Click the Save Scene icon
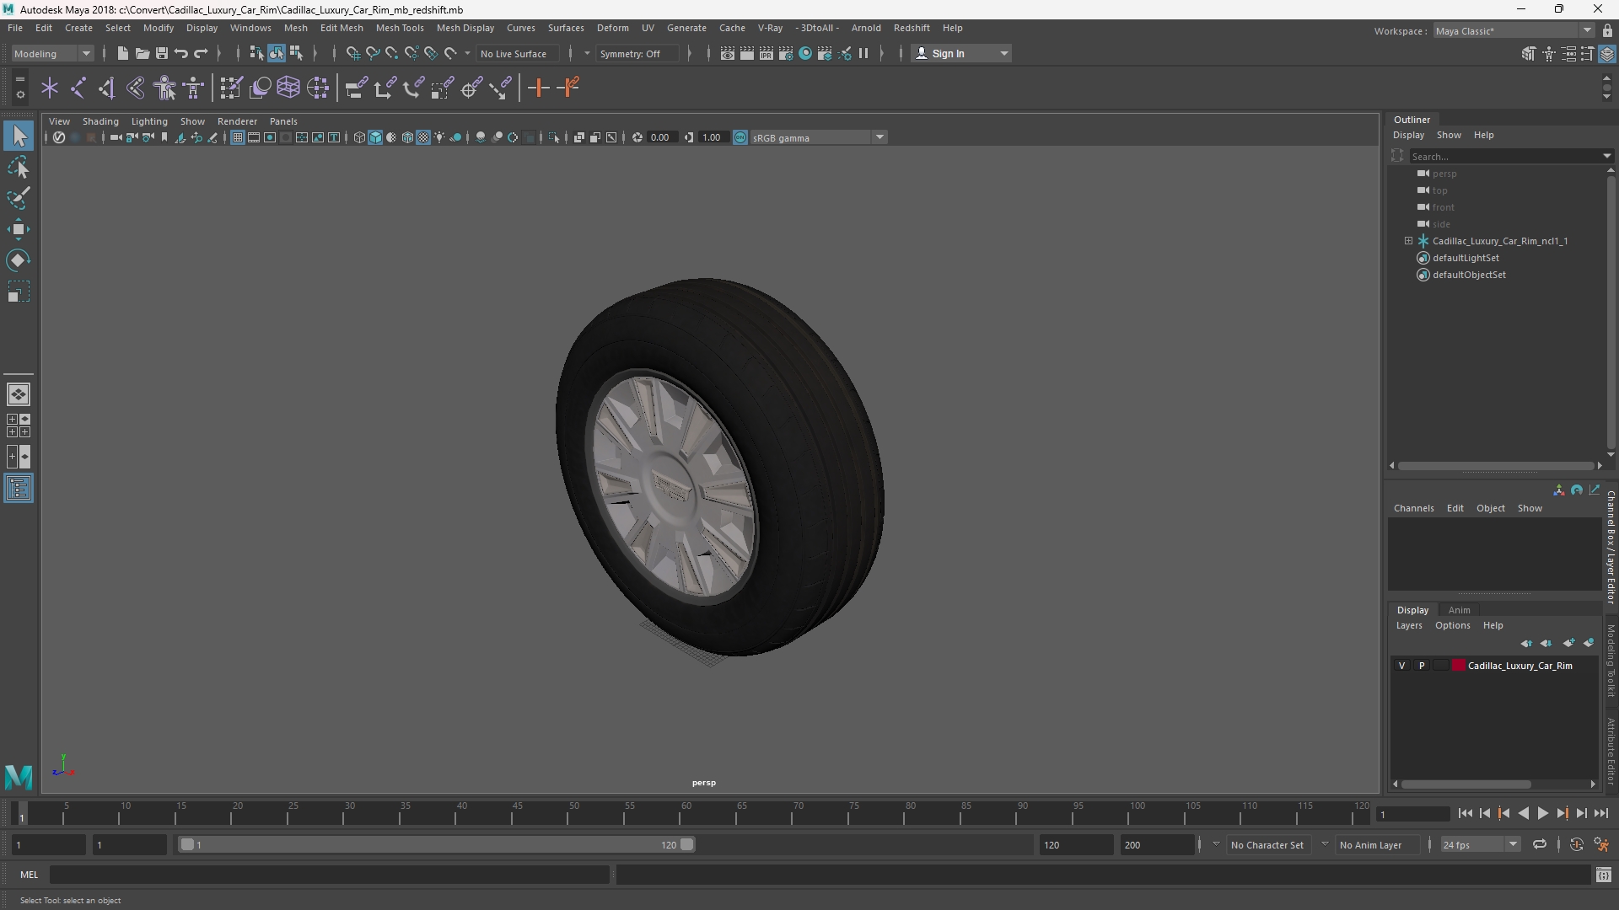 coord(162,53)
